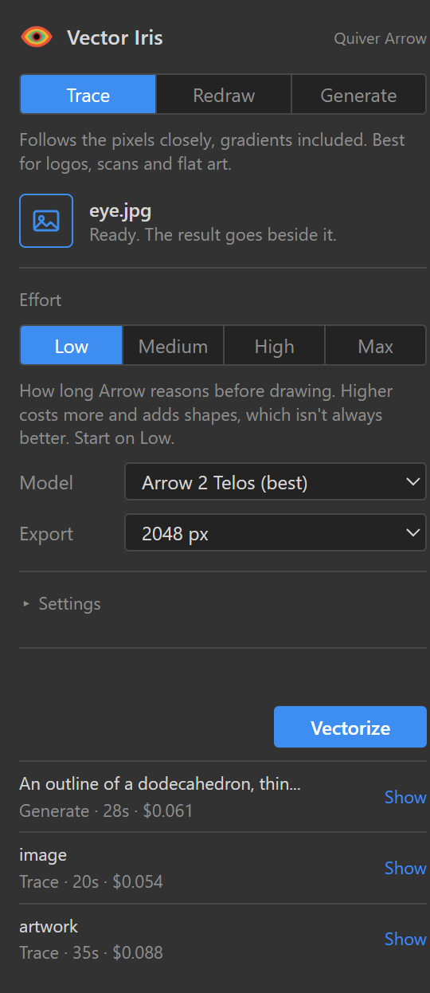Screen dimensions: 430x993
Task: Click the eye.jpg file name
Action: (x=120, y=211)
